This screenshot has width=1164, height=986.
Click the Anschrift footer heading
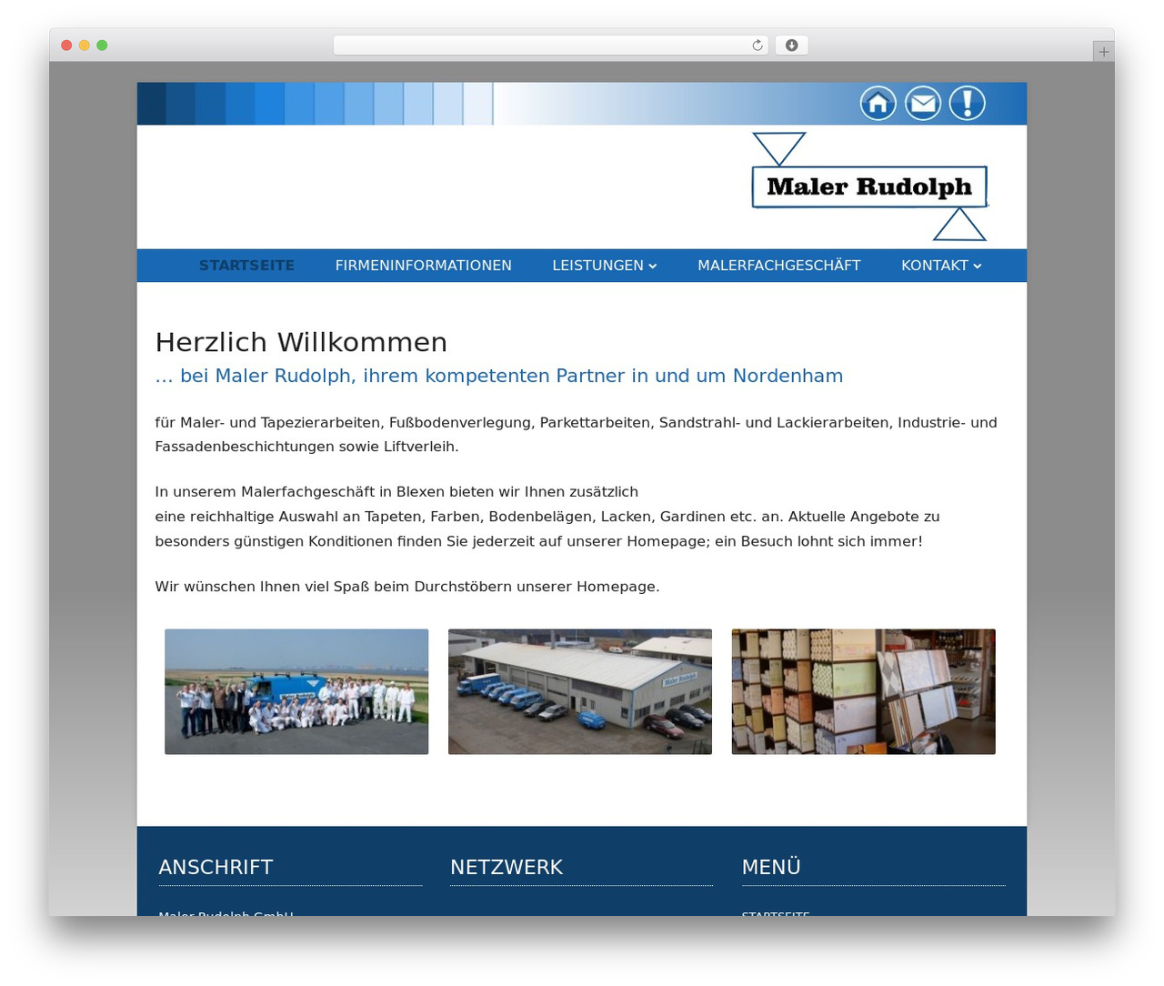coord(216,867)
